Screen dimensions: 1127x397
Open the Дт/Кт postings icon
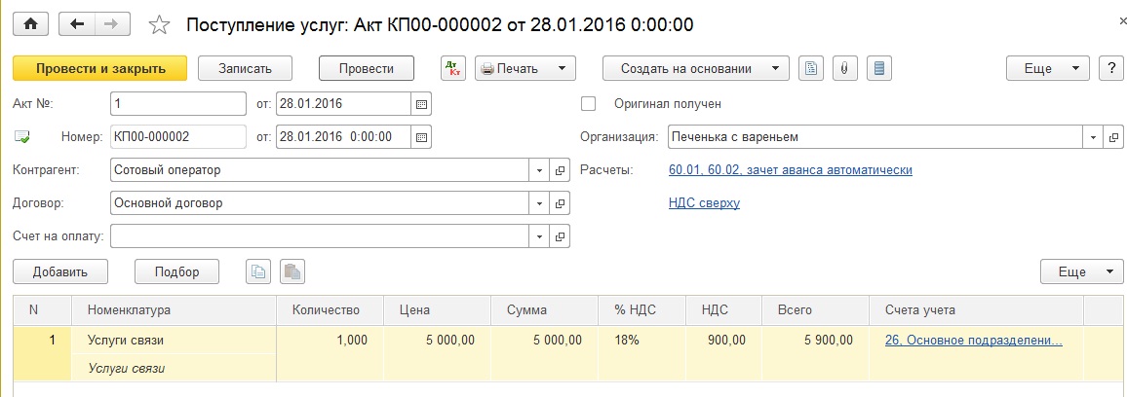tap(453, 68)
